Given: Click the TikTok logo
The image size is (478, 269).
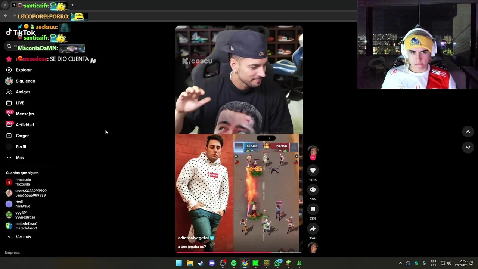Looking at the screenshot, I should (x=21, y=33).
